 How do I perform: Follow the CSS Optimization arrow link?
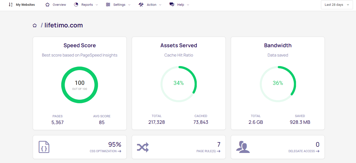120,151
